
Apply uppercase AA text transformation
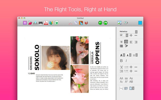[121, 78]
